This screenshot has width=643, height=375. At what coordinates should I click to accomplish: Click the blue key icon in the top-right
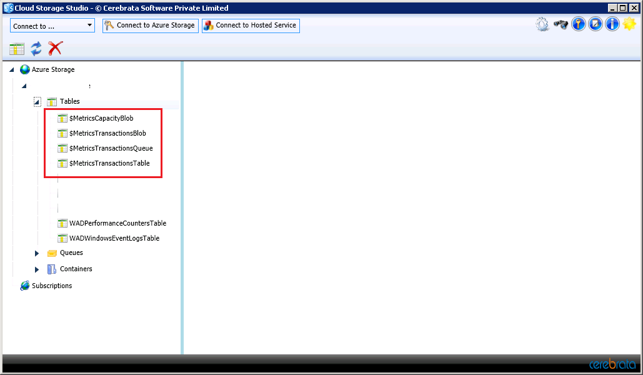[x=578, y=24]
